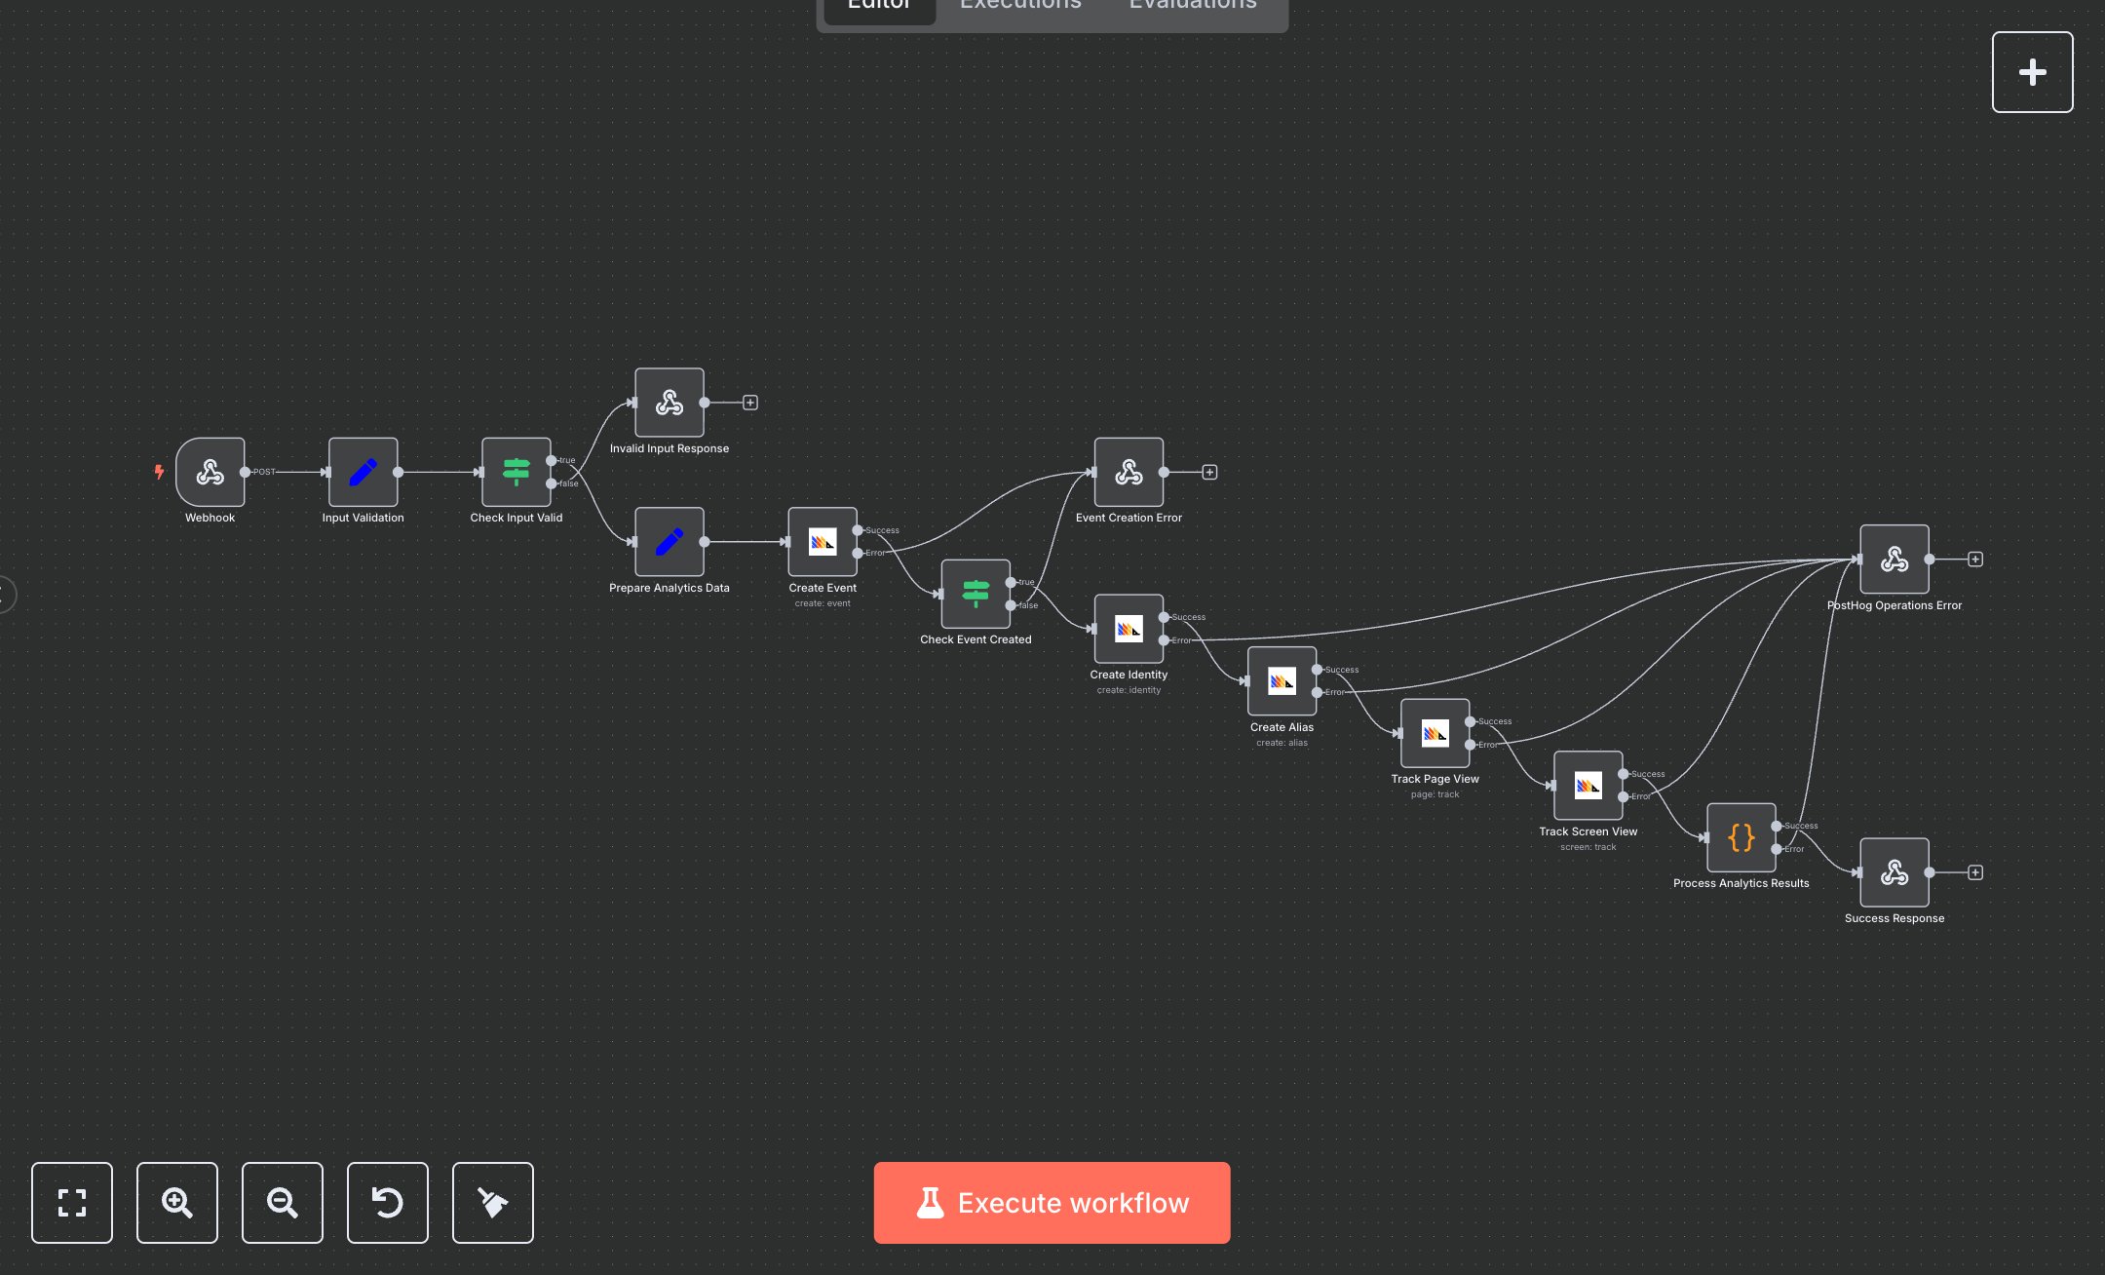Image resolution: width=2105 pixels, height=1275 pixels.
Task: Undo the last workflow change
Action: coord(387,1203)
